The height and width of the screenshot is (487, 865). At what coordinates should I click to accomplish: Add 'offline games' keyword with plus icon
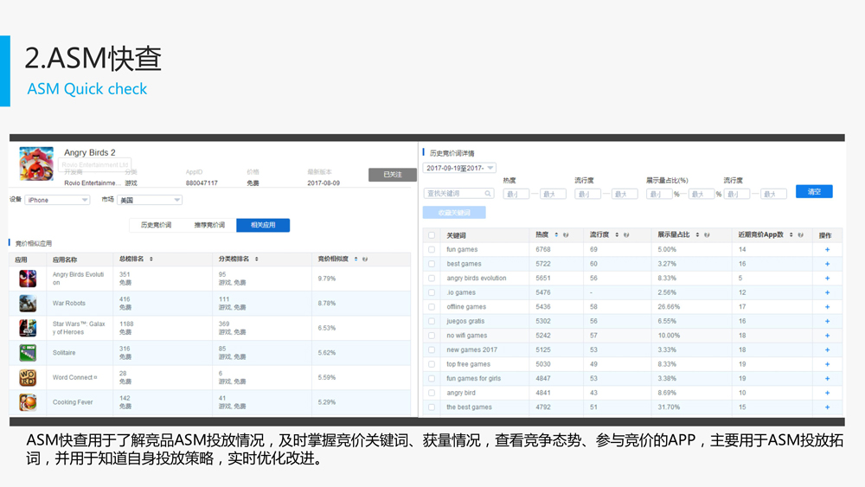tap(827, 307)
